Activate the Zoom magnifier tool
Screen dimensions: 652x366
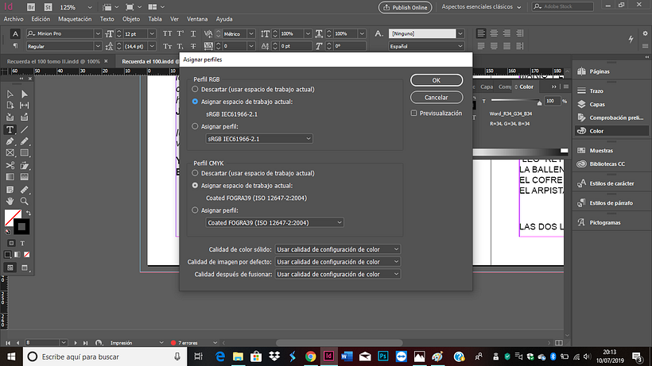coord(25,201)
